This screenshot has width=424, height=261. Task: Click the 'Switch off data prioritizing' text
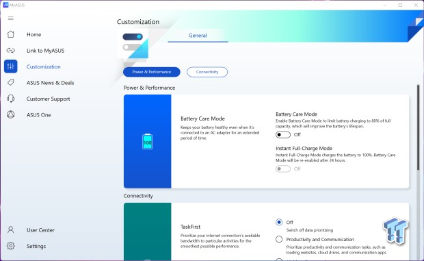[310, 230]
